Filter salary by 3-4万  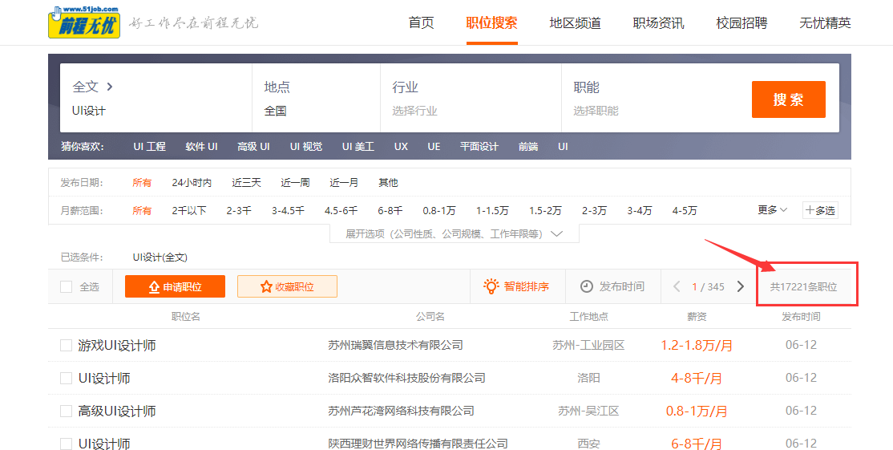640,211
